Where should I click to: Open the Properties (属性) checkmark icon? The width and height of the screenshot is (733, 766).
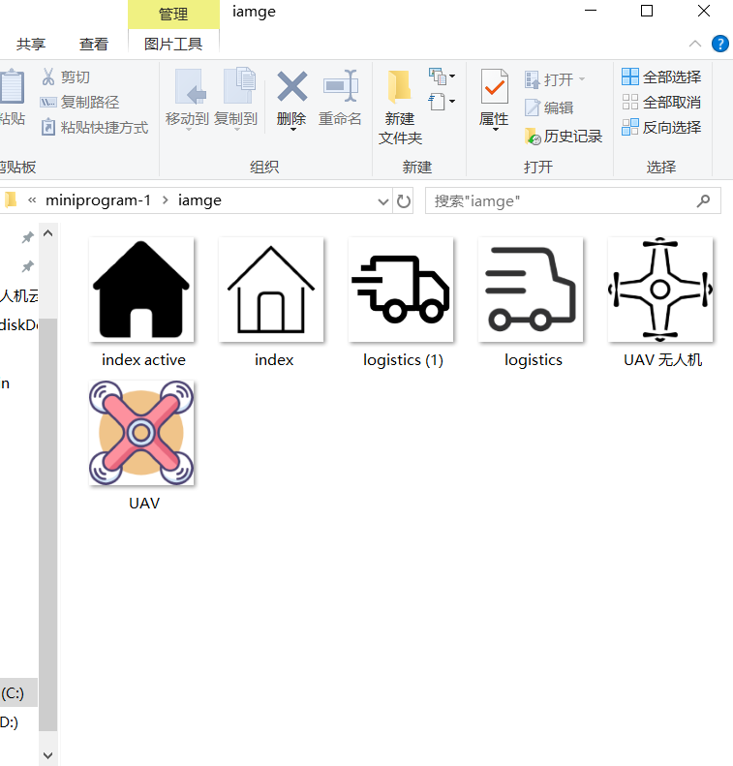click(494, 86)
